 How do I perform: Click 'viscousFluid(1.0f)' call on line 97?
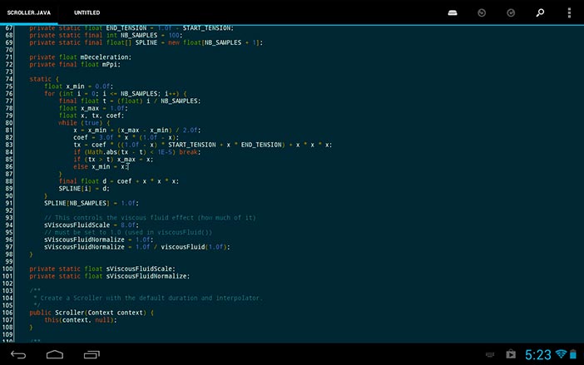pos(195,247)
